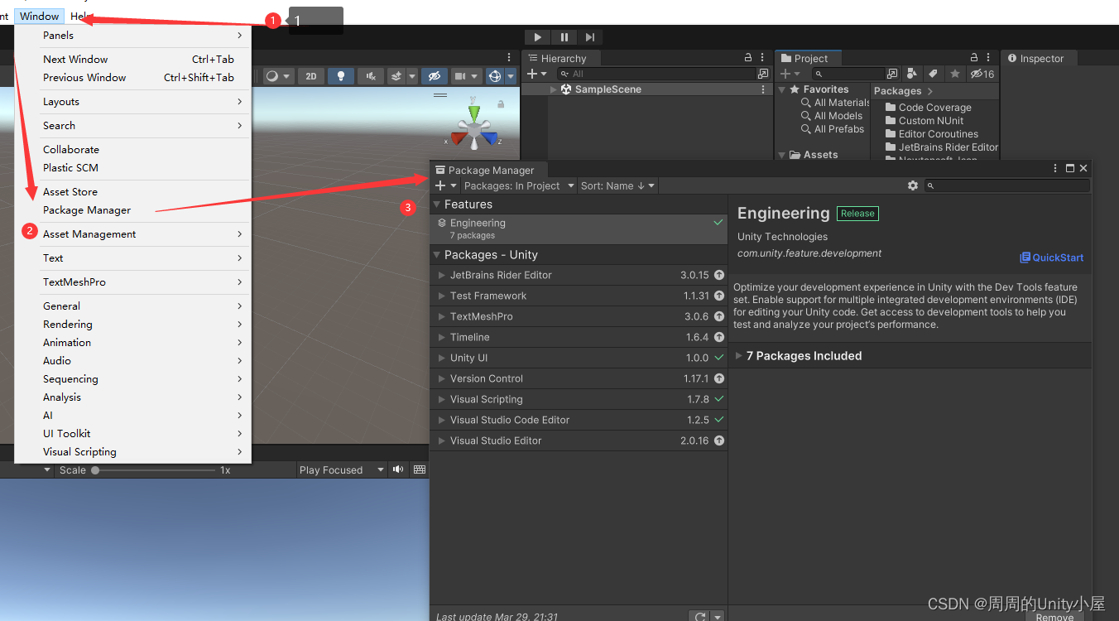1119x621 pixels.
Task: Click the Package Manager search field
Action: [x=1006, y=185]
